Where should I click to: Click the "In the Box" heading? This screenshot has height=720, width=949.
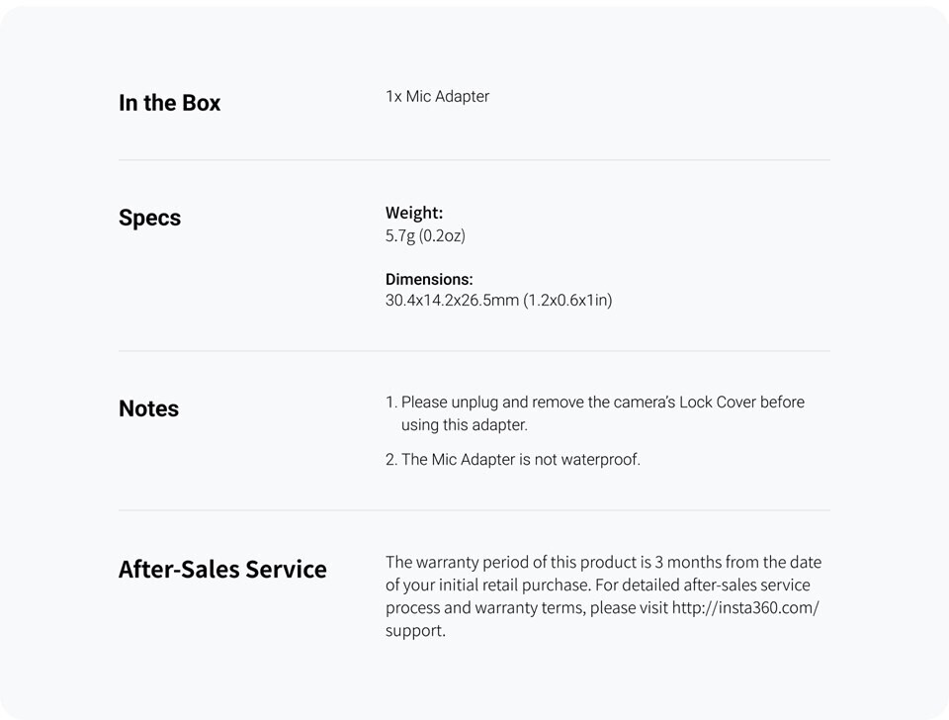(x=169, y=103)
